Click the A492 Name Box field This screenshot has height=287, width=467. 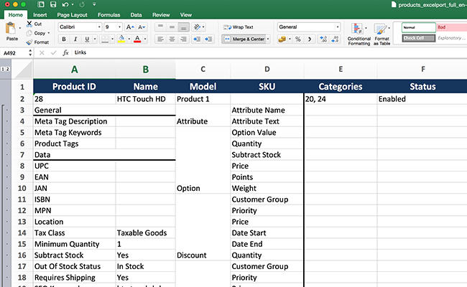click(15, 53)
